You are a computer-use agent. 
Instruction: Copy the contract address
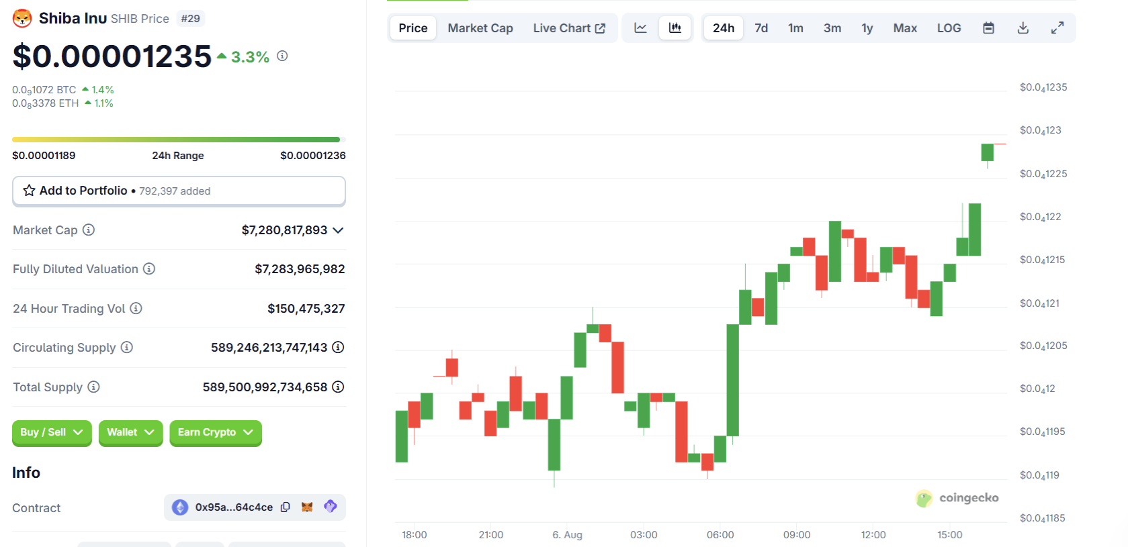(x=286, y=507)
